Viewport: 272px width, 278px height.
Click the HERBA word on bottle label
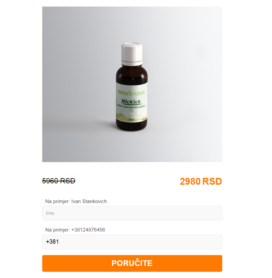[123, 92]
